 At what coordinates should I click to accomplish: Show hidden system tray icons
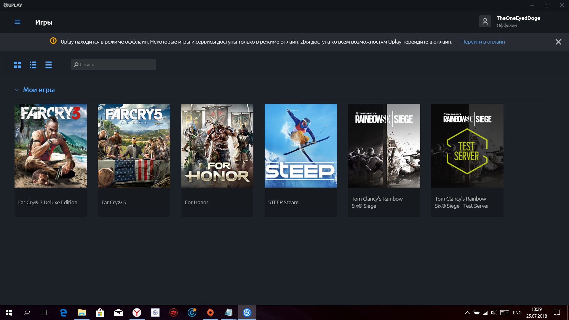click(467, 313)
